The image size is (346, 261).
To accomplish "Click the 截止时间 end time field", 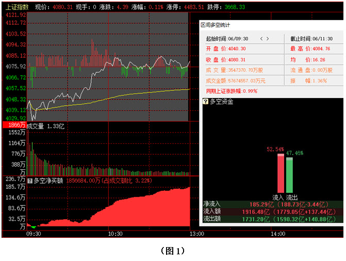I will coord(312,39).
